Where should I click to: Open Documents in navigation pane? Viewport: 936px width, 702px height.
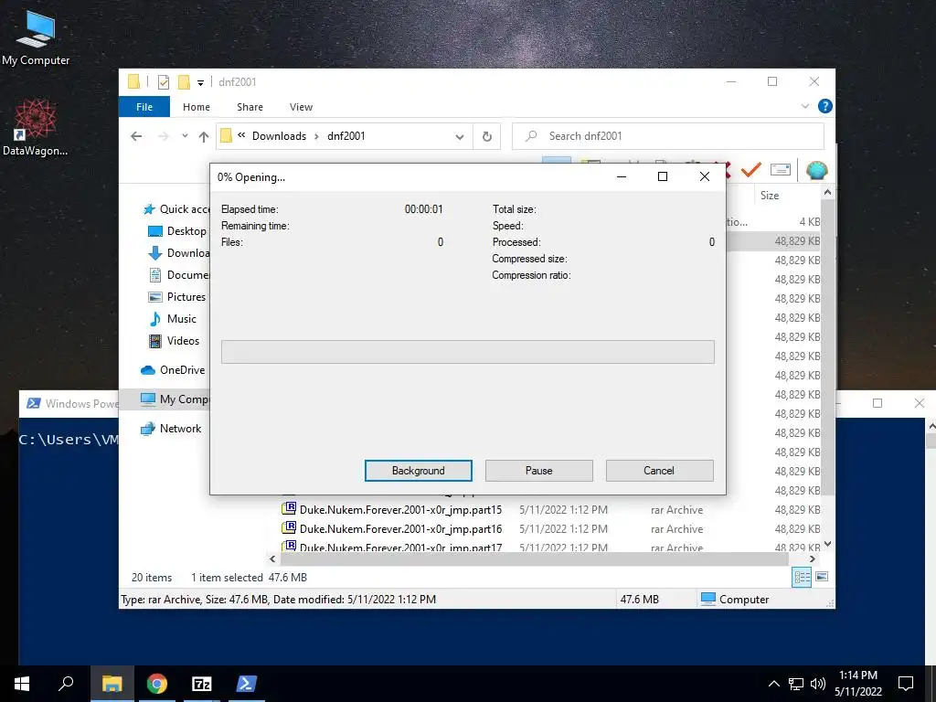click(x=178, y=275)
